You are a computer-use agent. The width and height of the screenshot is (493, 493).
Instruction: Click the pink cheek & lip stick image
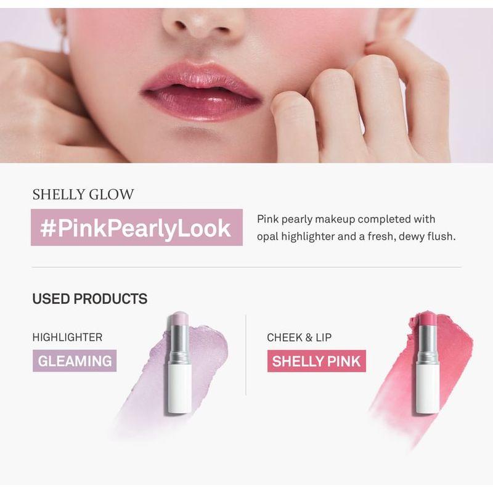pos(428,362)
